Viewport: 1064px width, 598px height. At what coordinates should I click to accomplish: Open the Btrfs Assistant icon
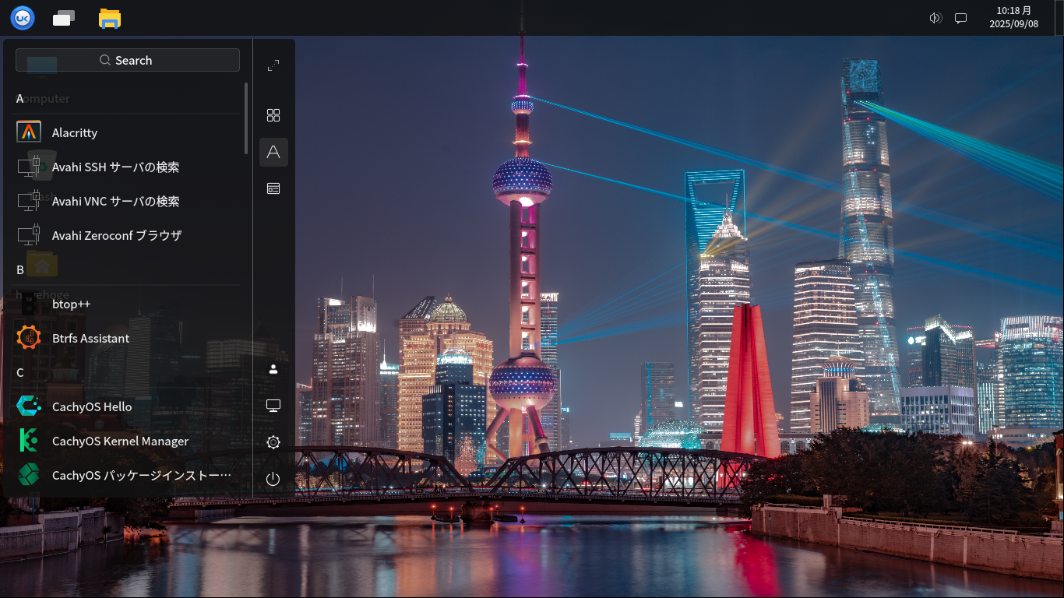coord(29,338)
